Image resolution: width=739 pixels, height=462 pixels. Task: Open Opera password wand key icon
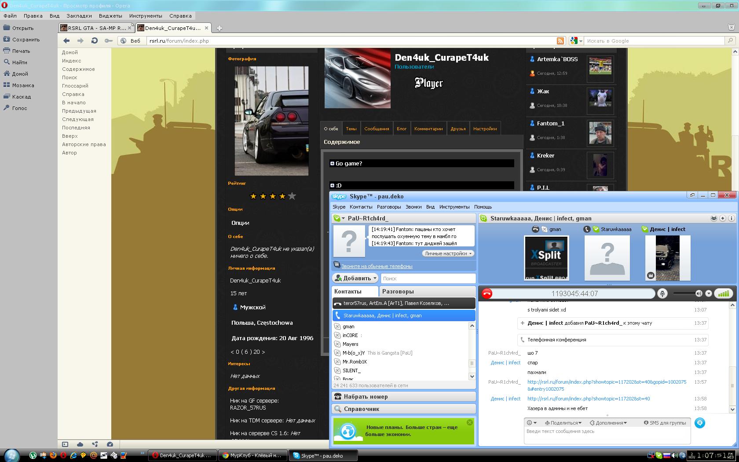point(108,41)
